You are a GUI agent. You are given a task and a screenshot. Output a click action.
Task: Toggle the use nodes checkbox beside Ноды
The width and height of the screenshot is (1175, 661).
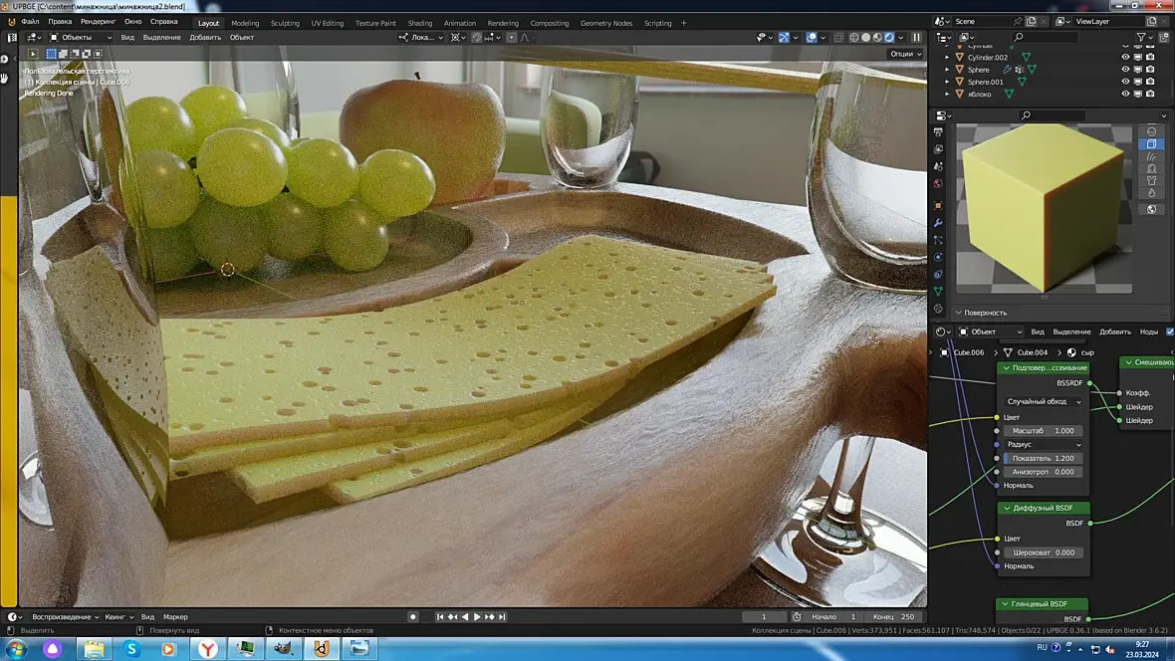click(x=1170, y=332)
